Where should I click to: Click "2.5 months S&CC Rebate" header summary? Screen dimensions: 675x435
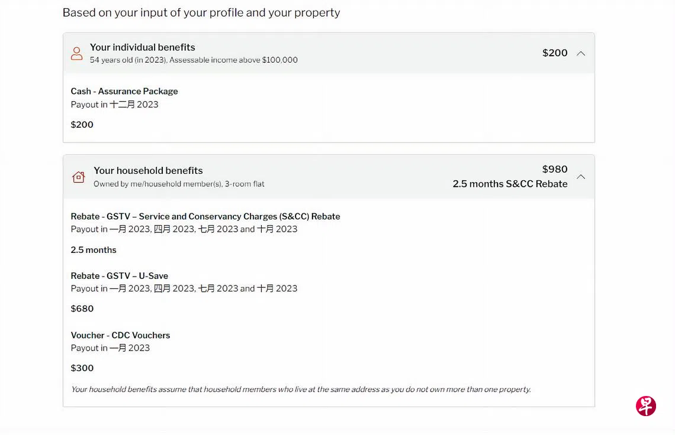coord(510,184)
